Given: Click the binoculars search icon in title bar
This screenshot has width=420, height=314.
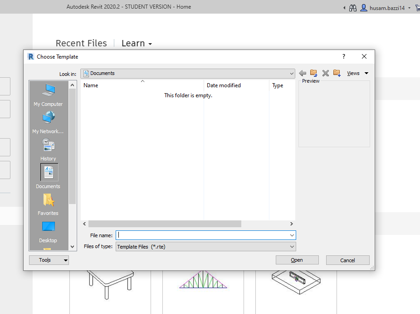Looking at the screenshot, I should point(353,8).
